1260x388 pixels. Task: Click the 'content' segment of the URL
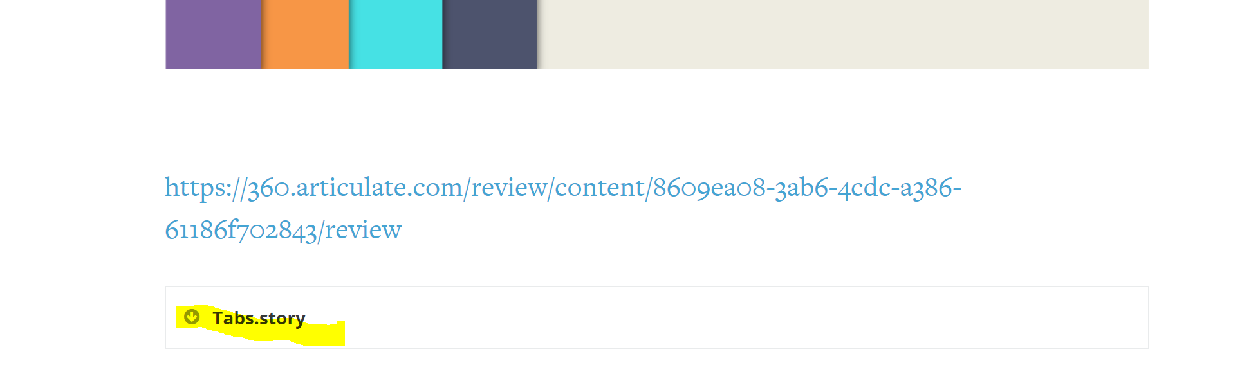click(599, 188)
